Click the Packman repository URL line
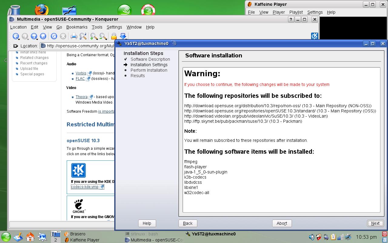This screenshot has width=388, height=243. point(243,121)
